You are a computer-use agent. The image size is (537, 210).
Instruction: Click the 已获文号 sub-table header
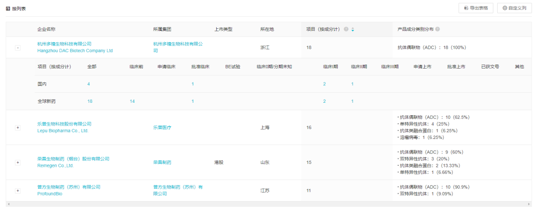(x=490, y=67)
